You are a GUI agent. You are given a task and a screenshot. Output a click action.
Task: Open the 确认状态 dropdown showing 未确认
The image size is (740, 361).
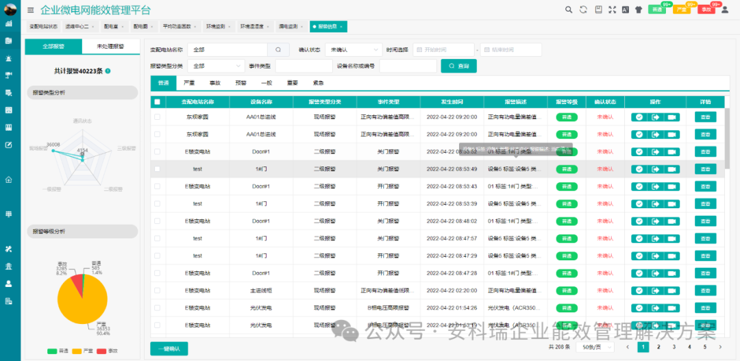tap(354, 50)
